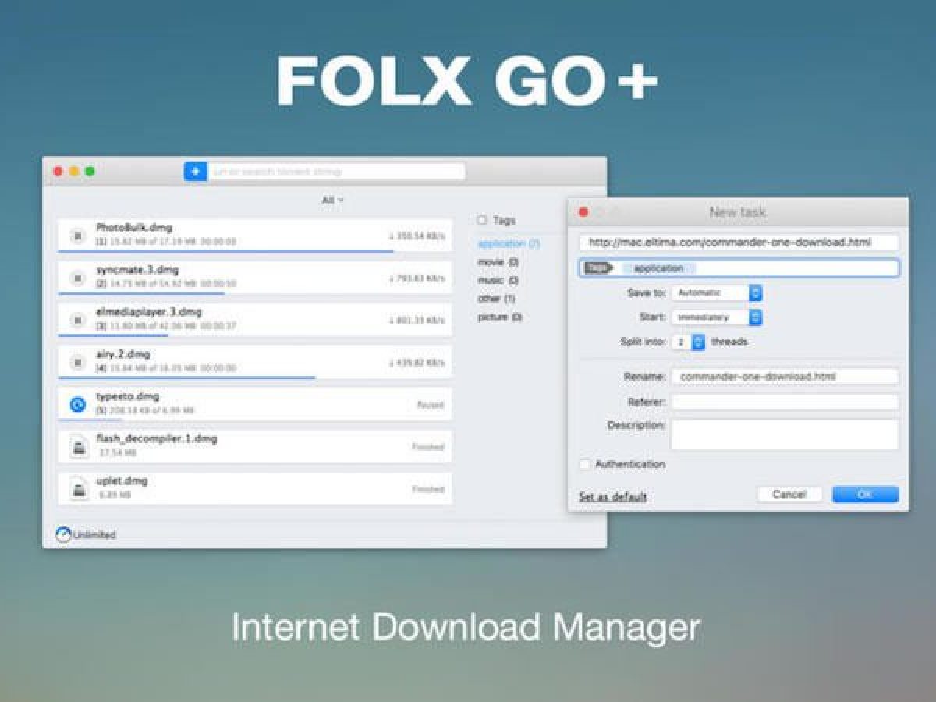
Task: Click the application tag token in New task
Action: pyautogui.click(x=658, y=268)
